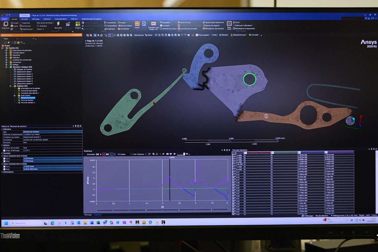The width and height of the screenshot is (378, 252).
Task: Expand the Informations section in details
Action: (2, 172)
